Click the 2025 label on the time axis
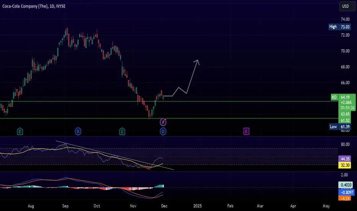Screen dimensions: 357x211 coord(197,206)
